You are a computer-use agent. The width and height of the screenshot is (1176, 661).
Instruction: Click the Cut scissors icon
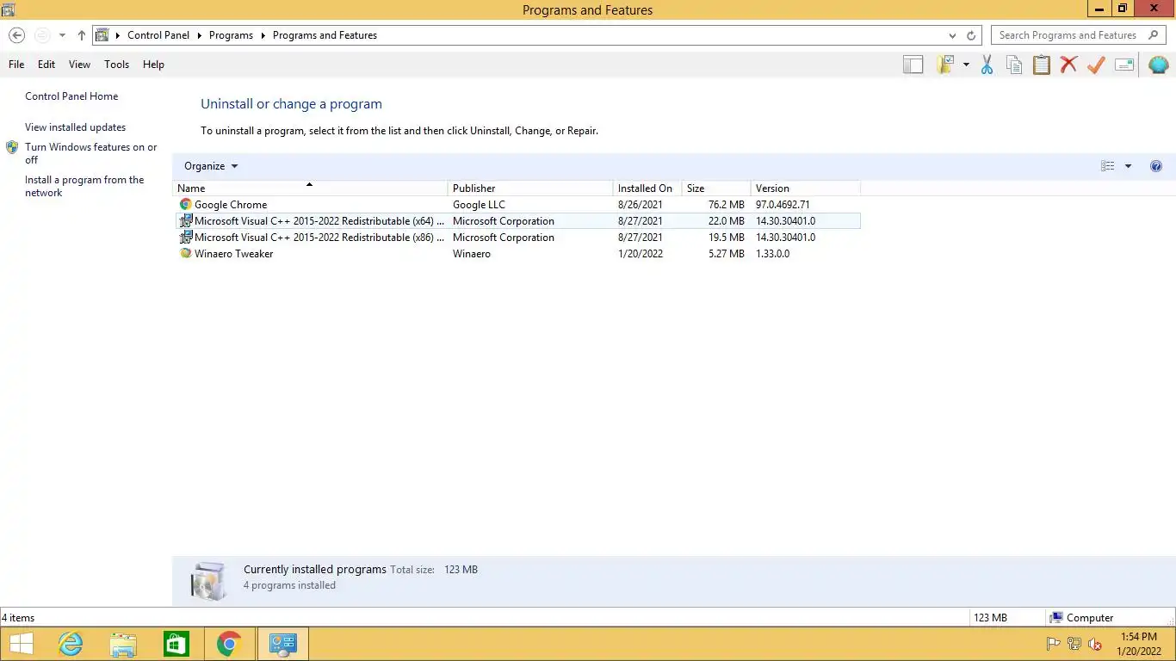(x=987, y=65)
